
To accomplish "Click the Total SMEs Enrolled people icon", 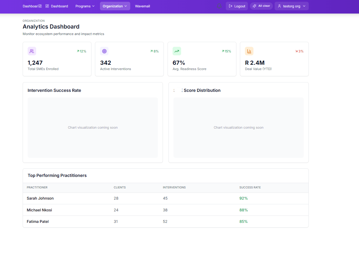I will [32, 51].
